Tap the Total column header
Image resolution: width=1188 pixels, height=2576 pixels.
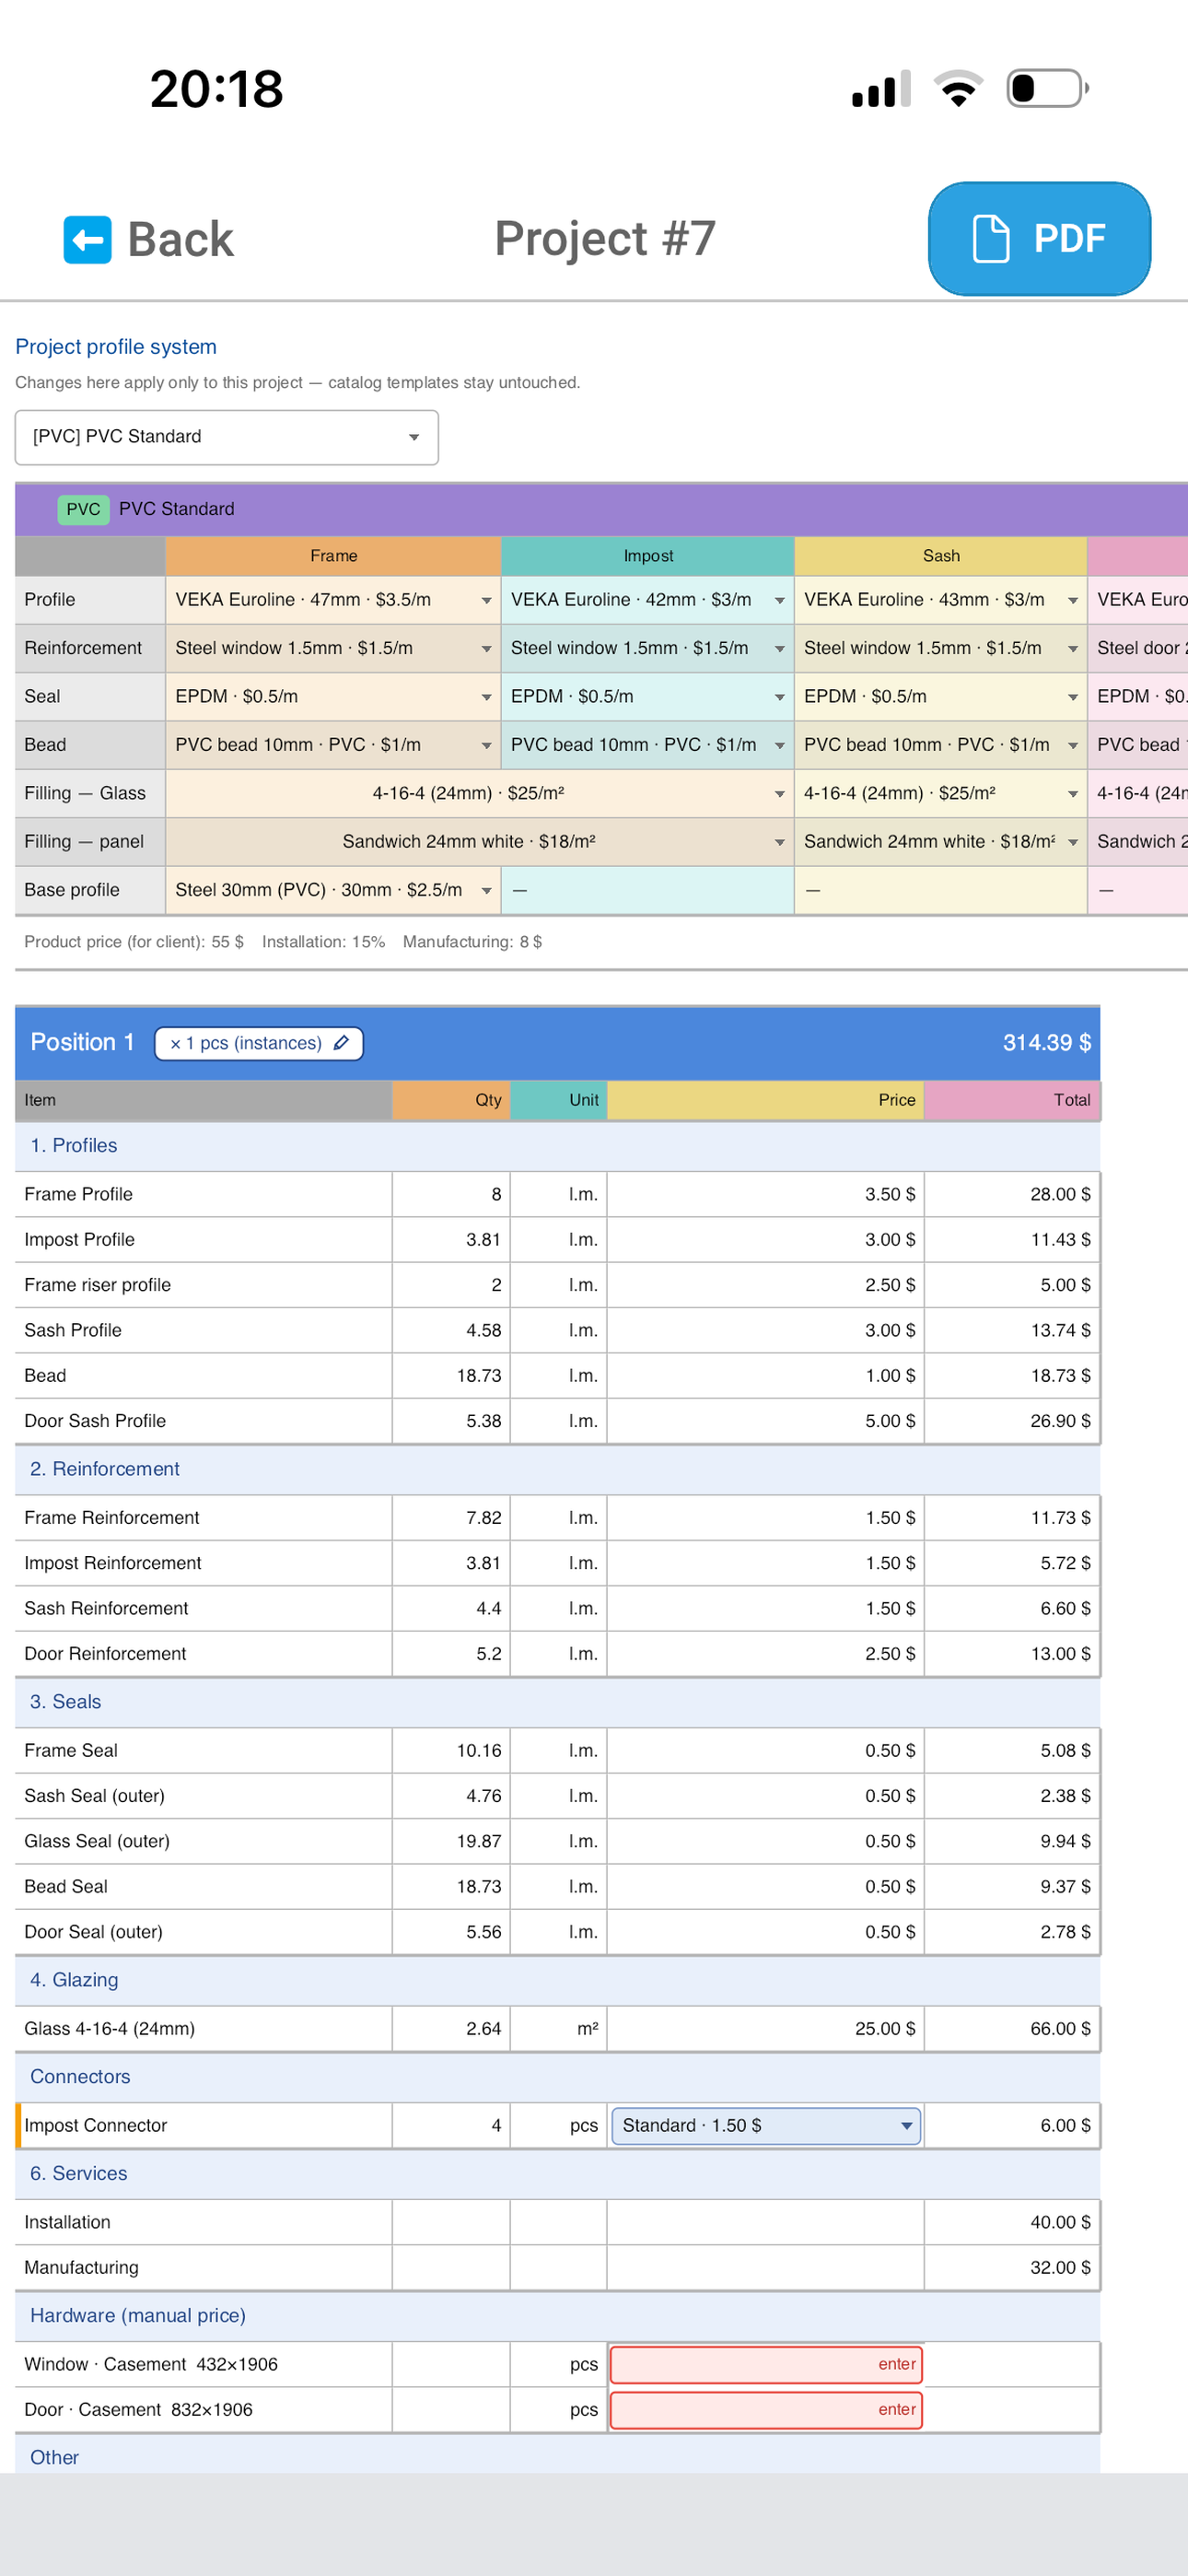1012,1100
